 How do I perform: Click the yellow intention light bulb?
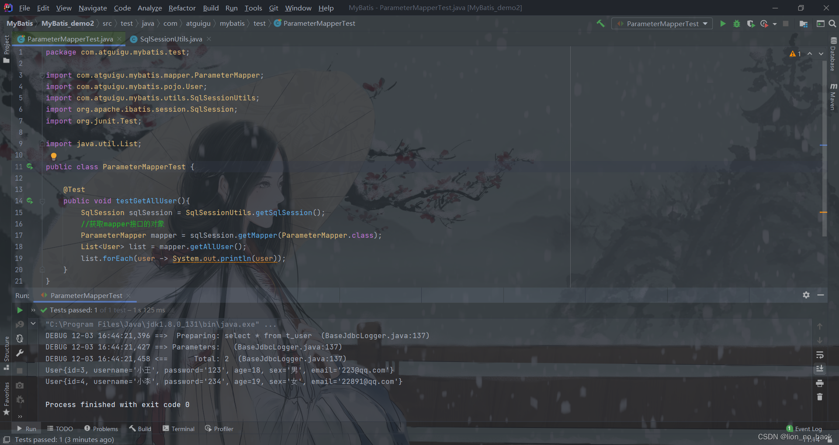[x=54, y=156]
